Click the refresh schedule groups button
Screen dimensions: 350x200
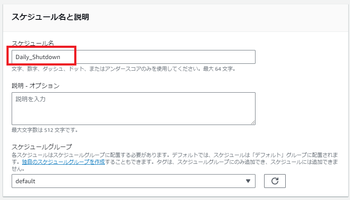click(x=274, y=181)
